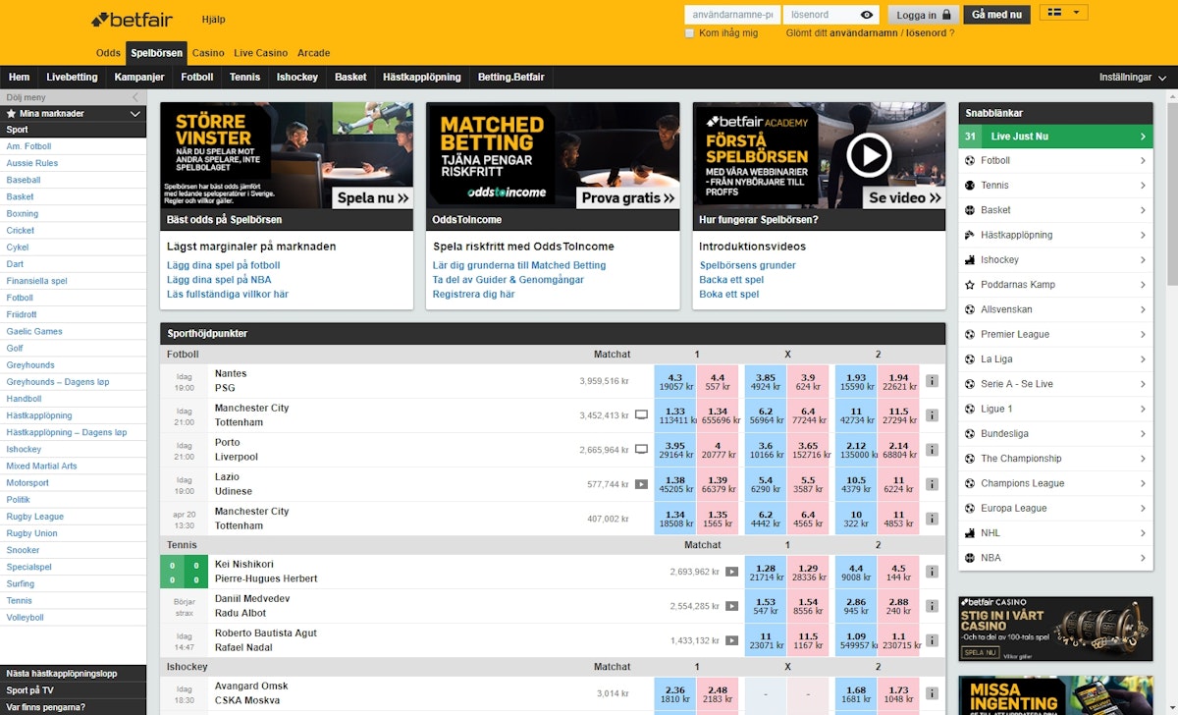The height and width of the screenshot is (715, 1178).
Task: Click Ligue 1 ball icon
Action: pyautogui.click(x=970, y=409)
